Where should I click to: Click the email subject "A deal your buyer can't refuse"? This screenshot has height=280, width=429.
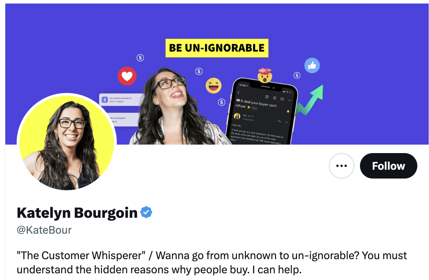[x=257, y=103]
